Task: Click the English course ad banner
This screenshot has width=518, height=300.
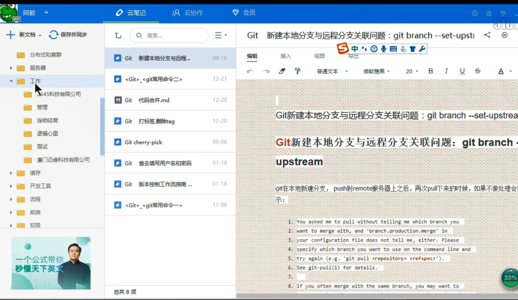Action: (51, 263)
